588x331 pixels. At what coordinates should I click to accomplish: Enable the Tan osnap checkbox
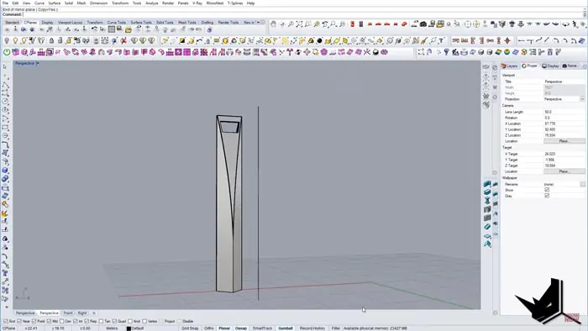102,321
